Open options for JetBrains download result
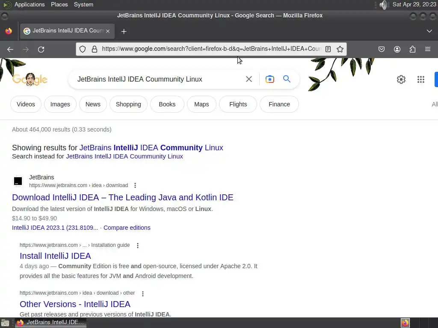Image resolution: width=438 pixels, height=328 pixels. point(135,185)
